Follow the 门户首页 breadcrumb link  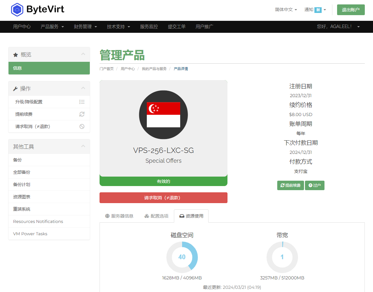pyautogui.click(x=106, y=68)
